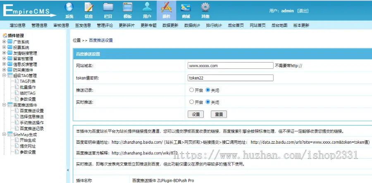This screenshot has width=372, height=183.
Task: Click the page icon beside 提交网址
Action: tap(17, 146)
